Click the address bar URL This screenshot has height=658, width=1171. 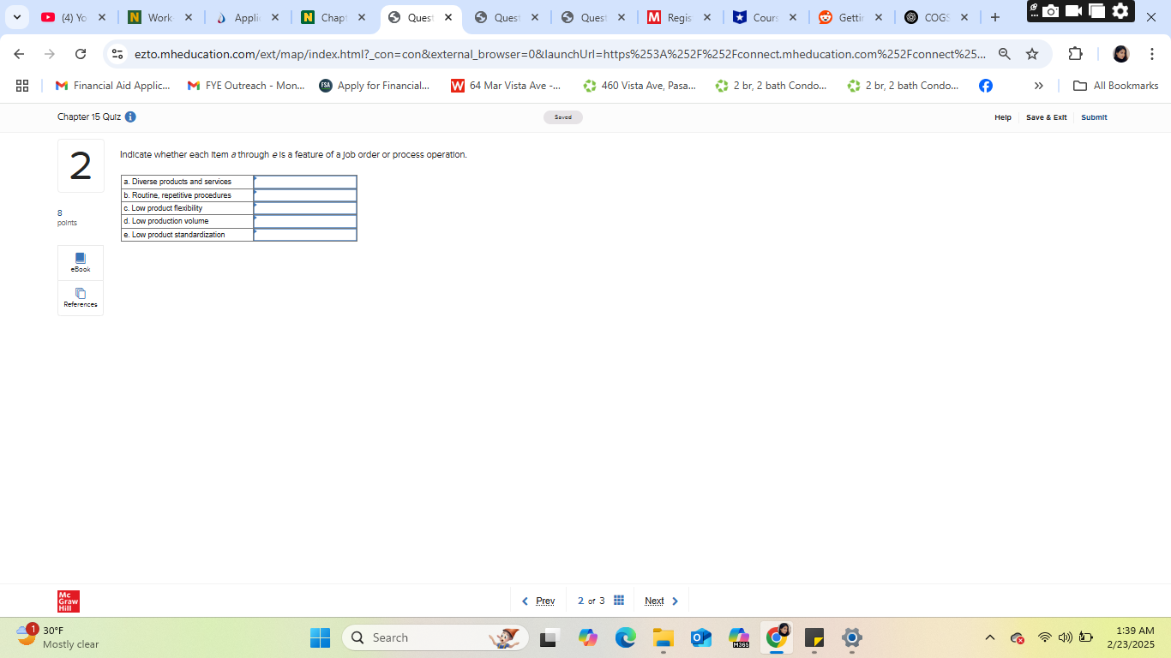[559, 54]
